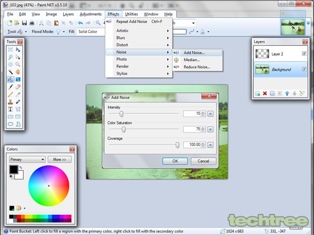Move layer up with blue arrow
The height and width of the screenshot is (235, 314).
tap(287, 93)
